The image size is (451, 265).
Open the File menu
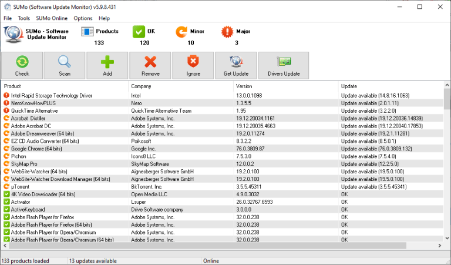coord(8,18)
